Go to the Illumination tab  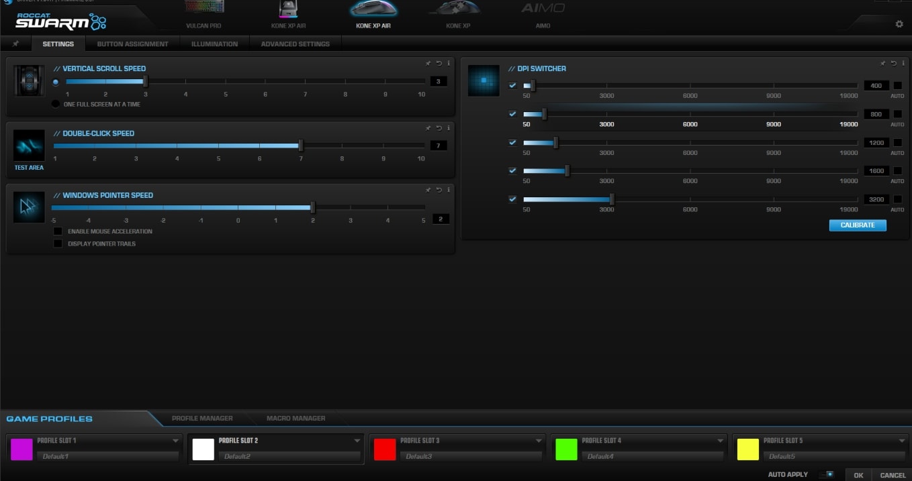[x=214, y=44]
